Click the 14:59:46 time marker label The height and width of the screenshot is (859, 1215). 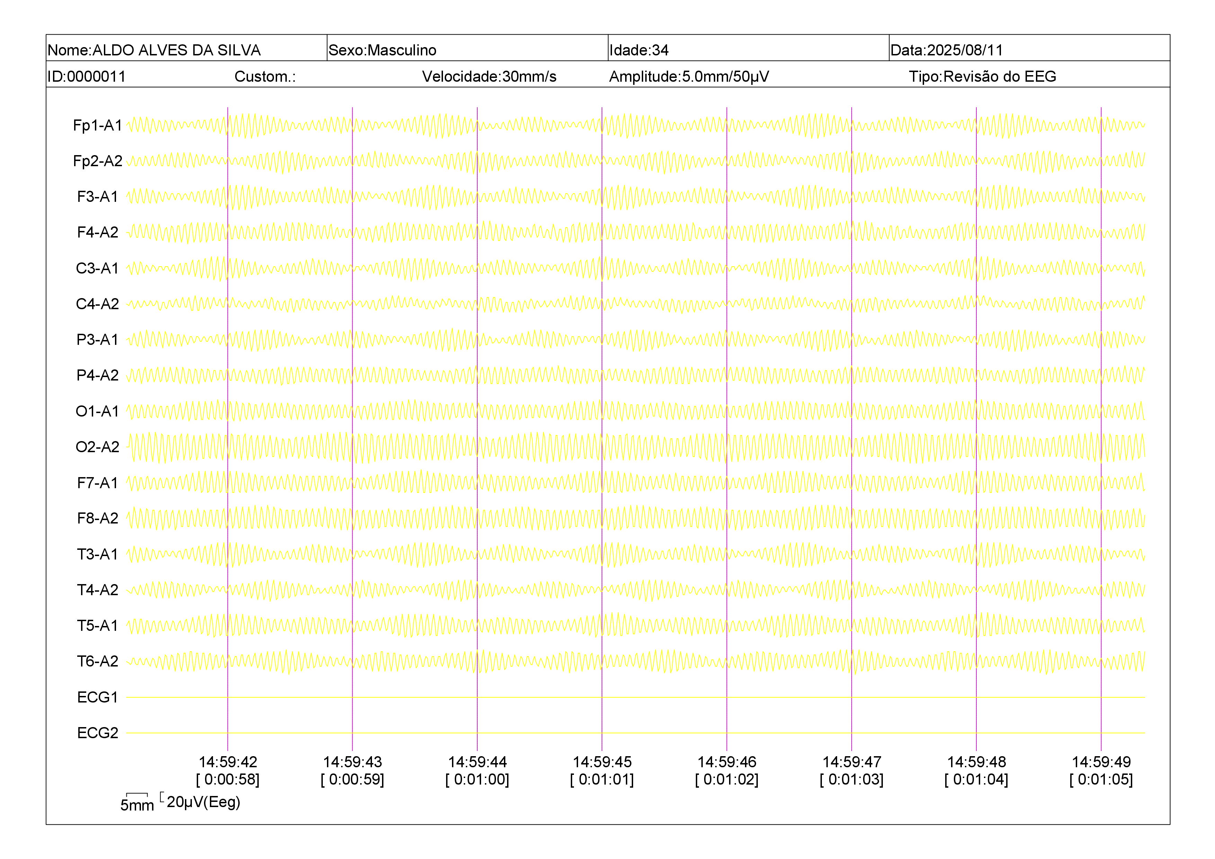coord(727,762)
